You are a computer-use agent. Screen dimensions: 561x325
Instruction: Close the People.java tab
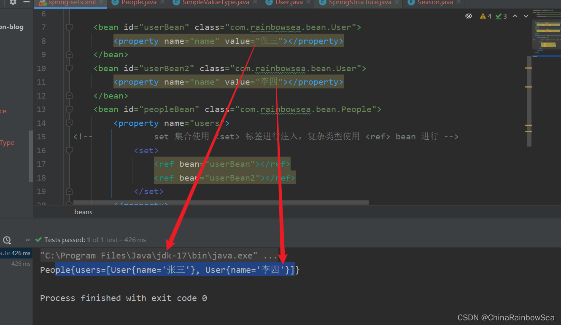(x=163, y=3)
